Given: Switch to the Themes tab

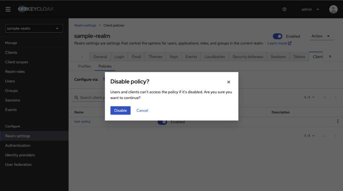Looking at the screenshot, I should pyautogui.click(x=155, y=57).
